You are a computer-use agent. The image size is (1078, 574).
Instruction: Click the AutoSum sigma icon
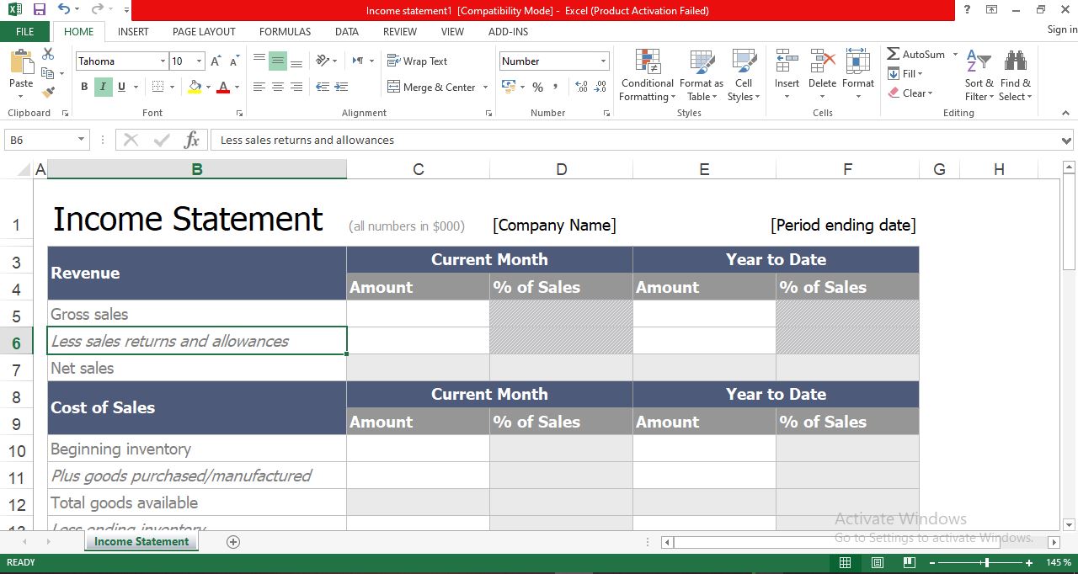point(894,54)
